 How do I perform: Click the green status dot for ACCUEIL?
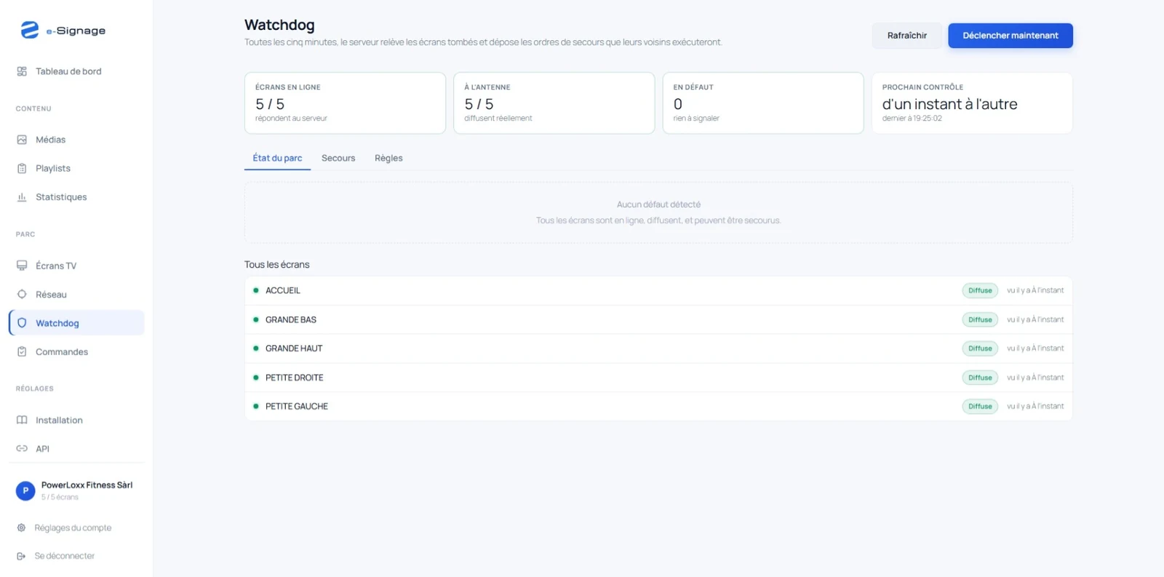(x=256, y=290)
